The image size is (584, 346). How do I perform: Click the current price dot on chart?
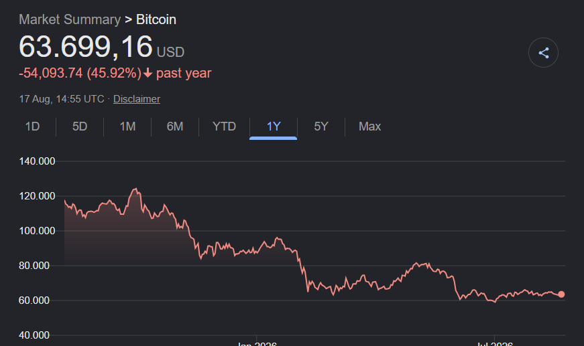561,294
